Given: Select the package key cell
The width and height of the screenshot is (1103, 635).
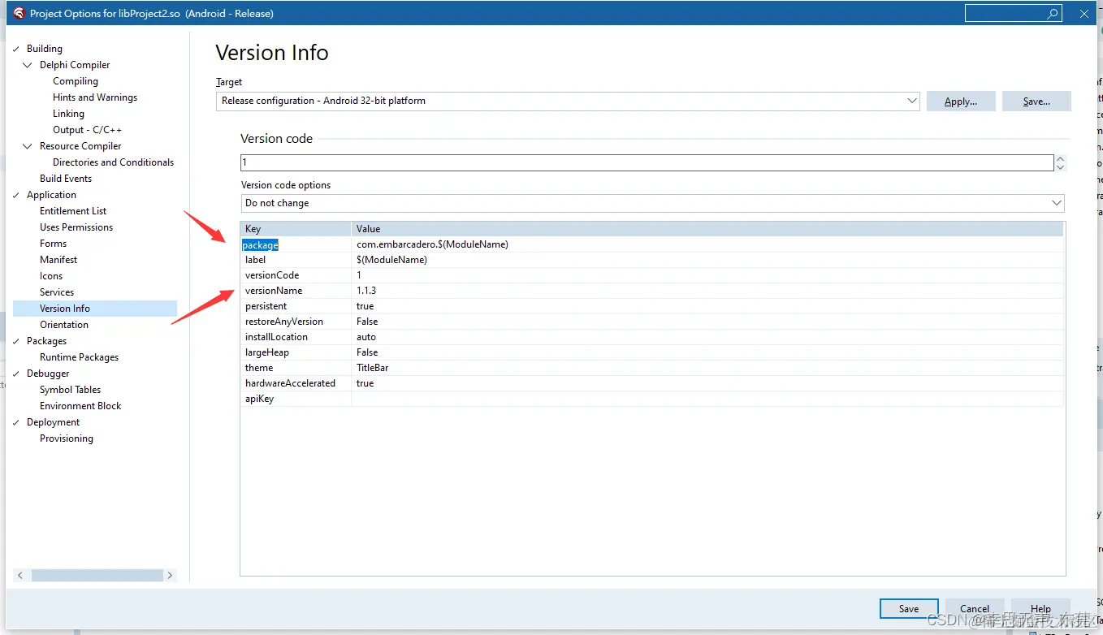Looking at the screenshot, I should 296,244.
